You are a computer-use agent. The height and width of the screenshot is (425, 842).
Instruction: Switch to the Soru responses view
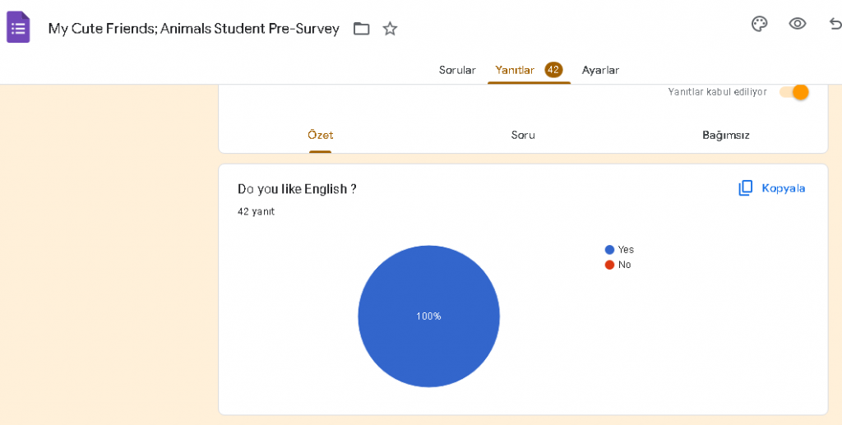tap(523, 135)
